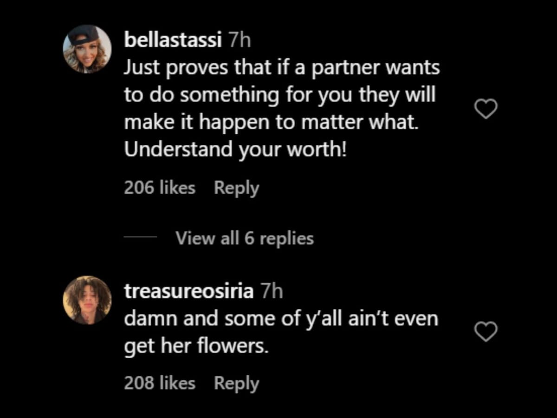557x418 pixels.
Task: Expand View all 6 replies
Action: point(245,238)
